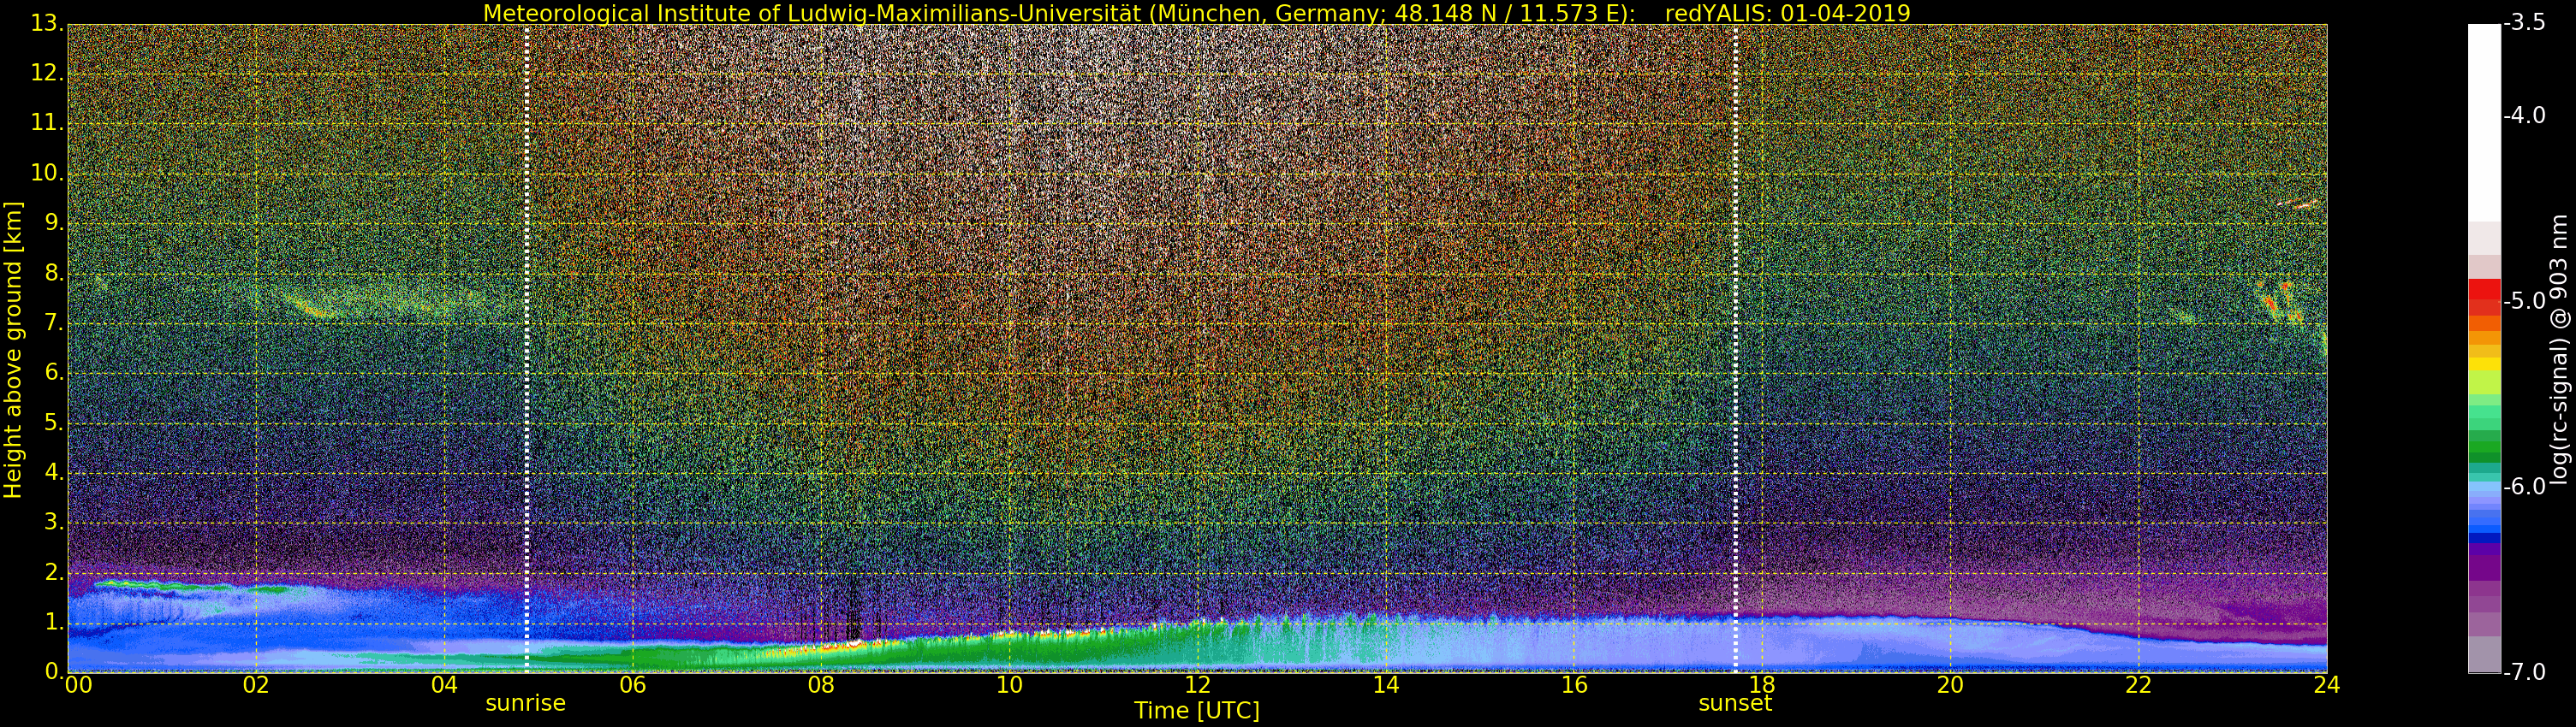
Task: Click the '08' tick on the time axis
Action: click(x=821, y=685)
